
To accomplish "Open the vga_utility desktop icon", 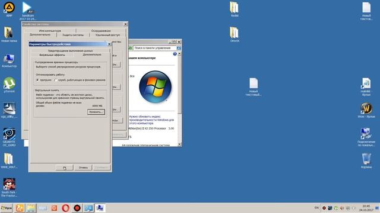I will coord(9,111).
